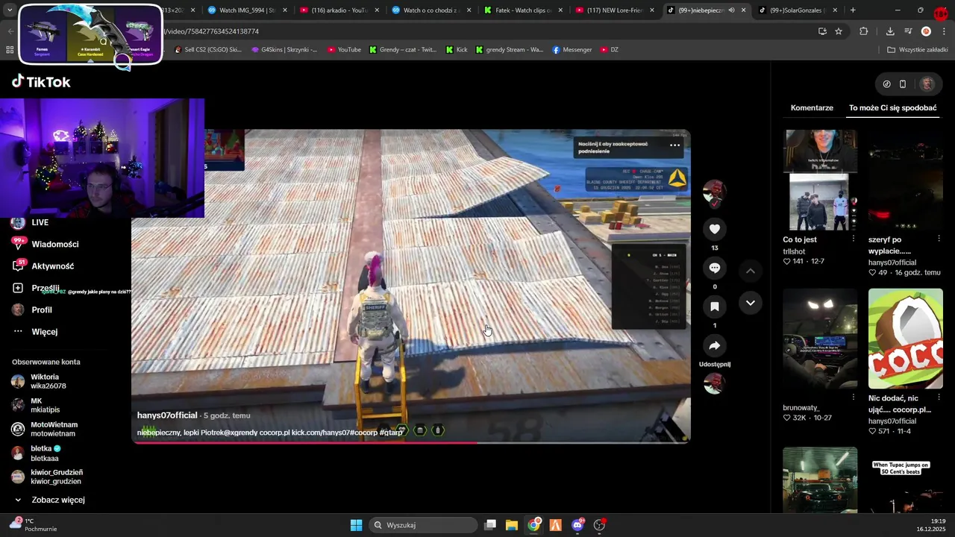Open a new browser tab
The image size is (955, 537).
(853, 10)
